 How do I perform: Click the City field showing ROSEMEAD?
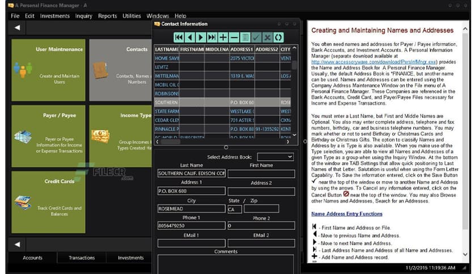[191, 208]
